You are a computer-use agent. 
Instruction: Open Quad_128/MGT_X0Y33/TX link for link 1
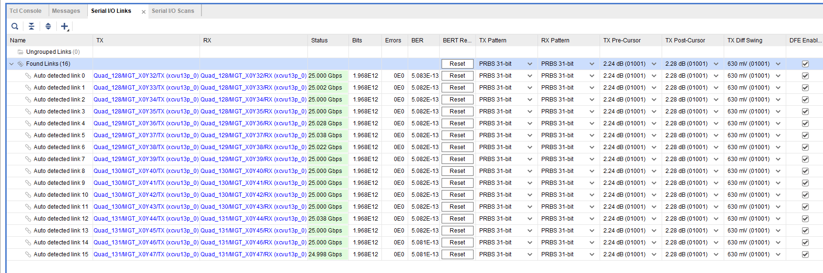[x=146, y=88]
